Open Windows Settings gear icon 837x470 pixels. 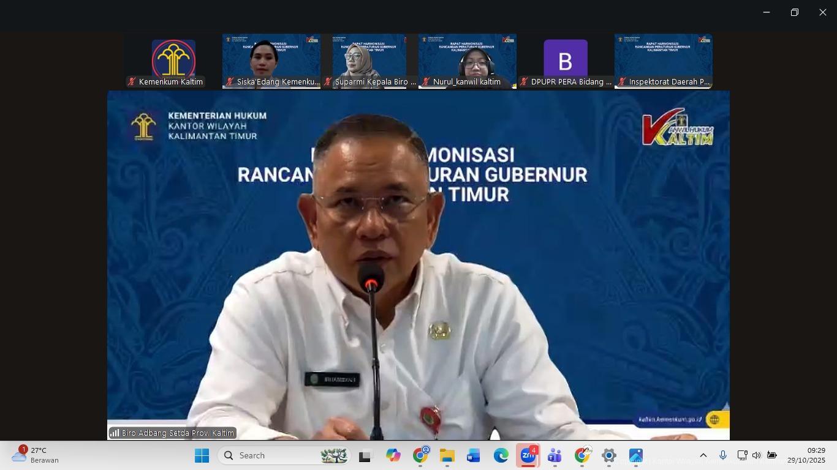pos(608,455)
